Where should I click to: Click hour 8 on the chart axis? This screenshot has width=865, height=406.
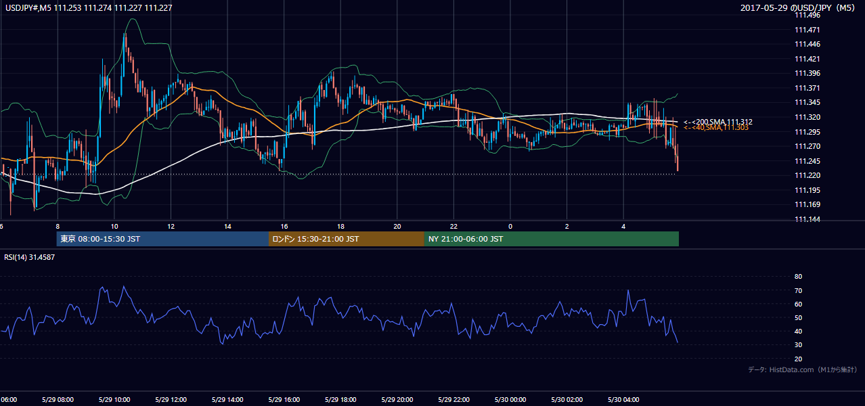58,226
